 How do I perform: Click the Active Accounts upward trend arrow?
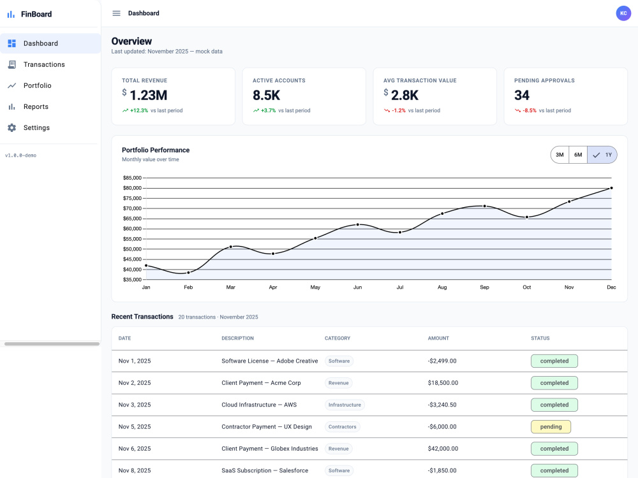click(256, 110)
